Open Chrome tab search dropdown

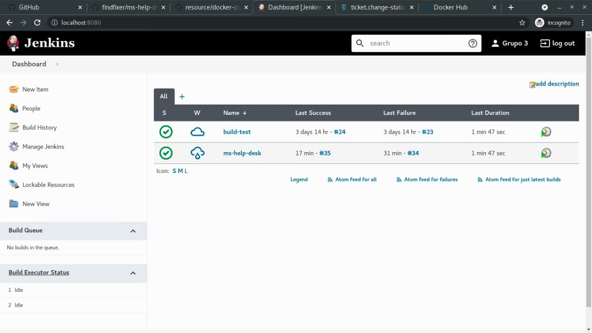(x=545, y=7)
